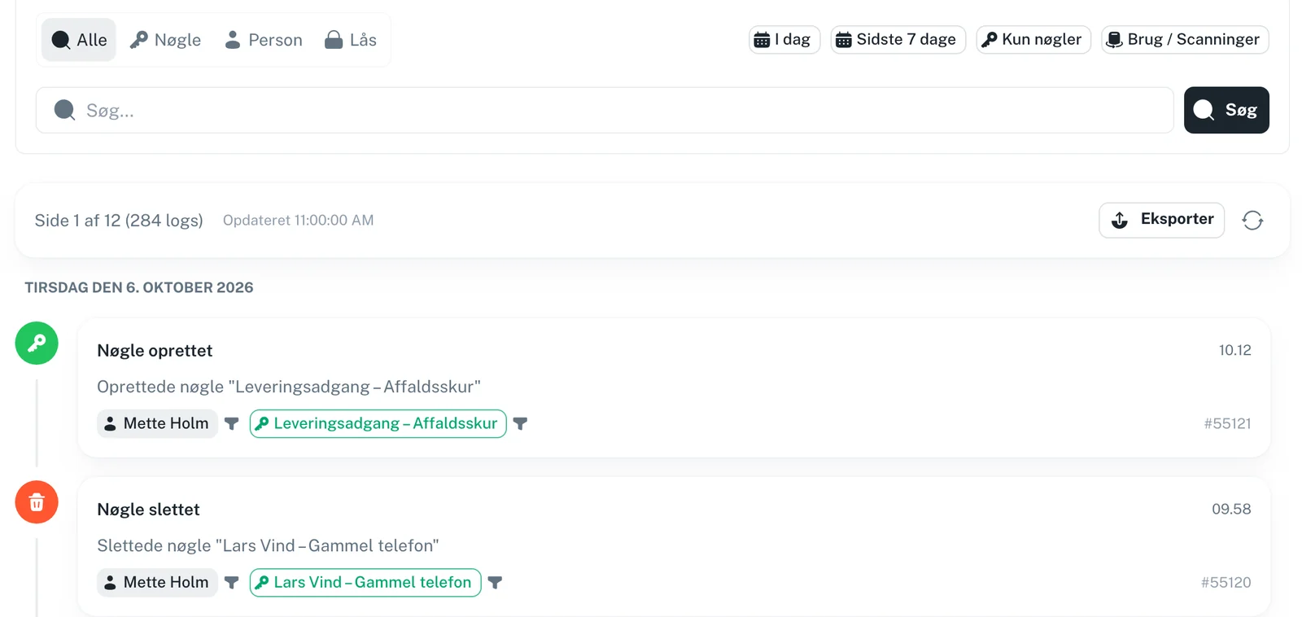Toggle Kun nøgler quick filter
The image size is (1302, 617).
1033,39
